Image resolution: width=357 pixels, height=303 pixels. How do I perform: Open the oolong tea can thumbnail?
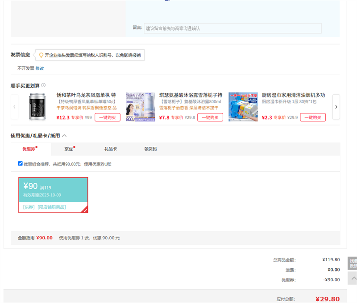[x=38, y=107]
